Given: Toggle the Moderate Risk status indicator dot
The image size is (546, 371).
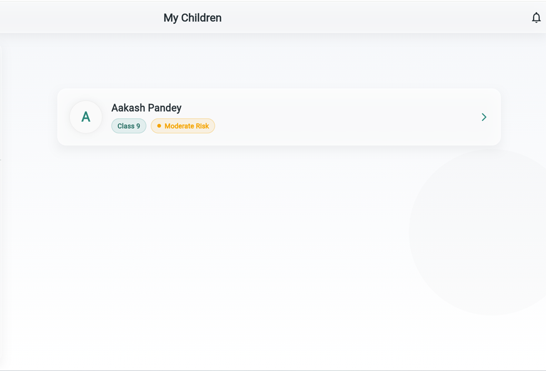Looking at the screenshot, I should pos(159,126).
